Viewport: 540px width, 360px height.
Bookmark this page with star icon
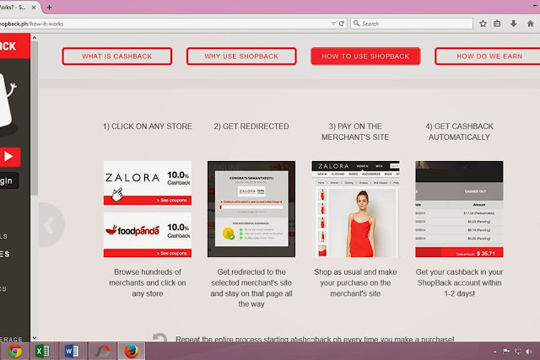point(483,24)
